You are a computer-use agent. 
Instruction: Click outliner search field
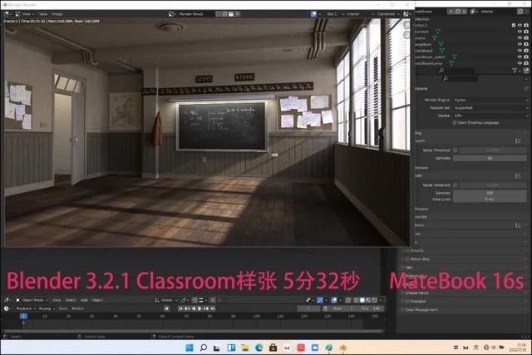tap(456, 71)
